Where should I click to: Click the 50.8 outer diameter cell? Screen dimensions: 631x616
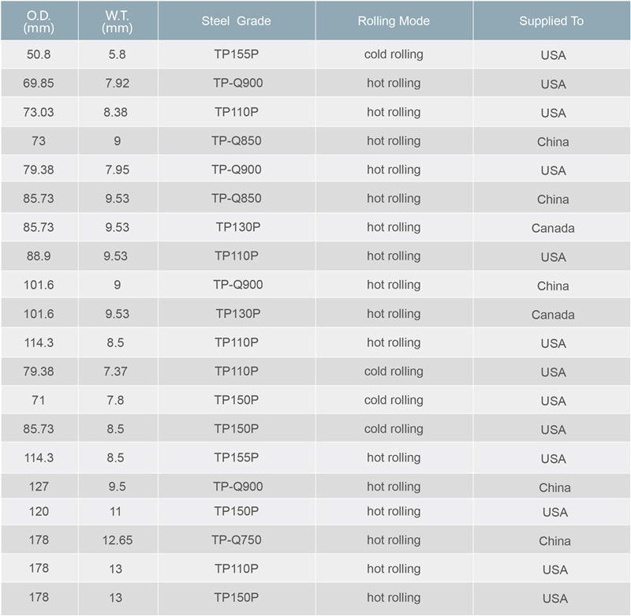point(39,54)
